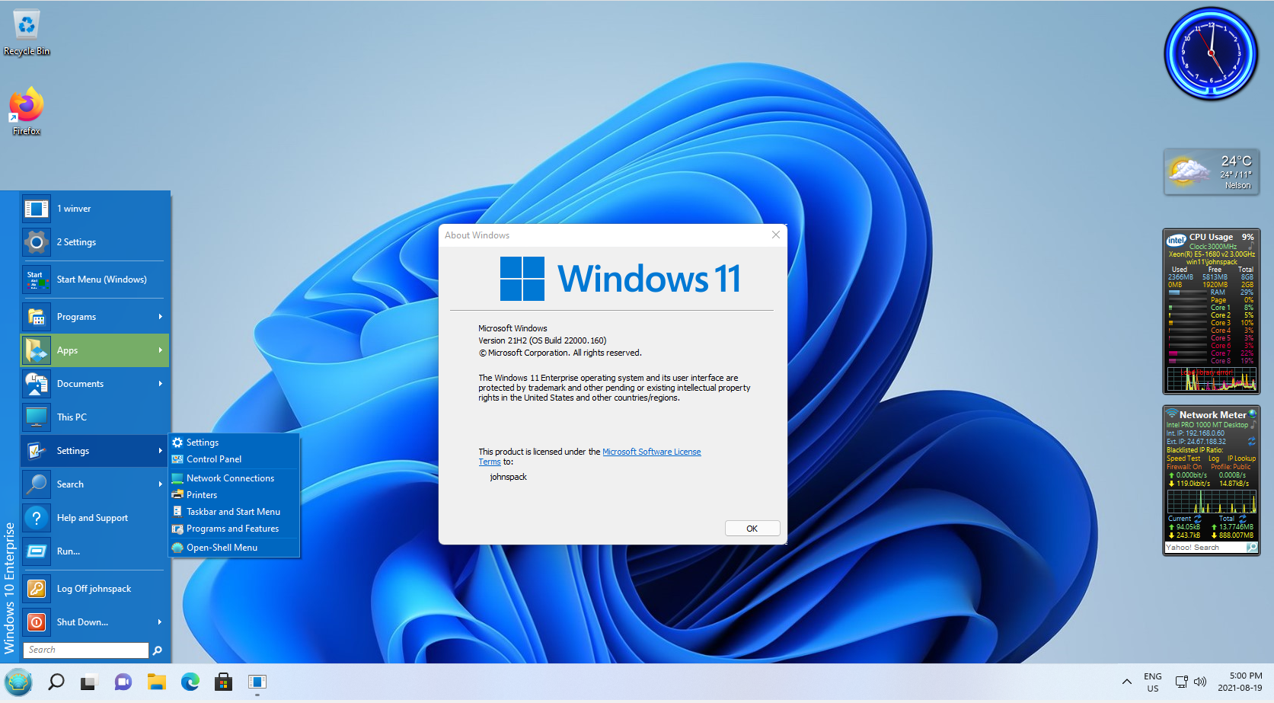1274x703 pixels.
Task: Click the Yahoo! Search box in Network Meter
Action: 1205,548
